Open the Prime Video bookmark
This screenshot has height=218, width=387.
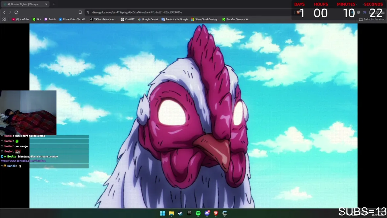[x=73, y=19]
